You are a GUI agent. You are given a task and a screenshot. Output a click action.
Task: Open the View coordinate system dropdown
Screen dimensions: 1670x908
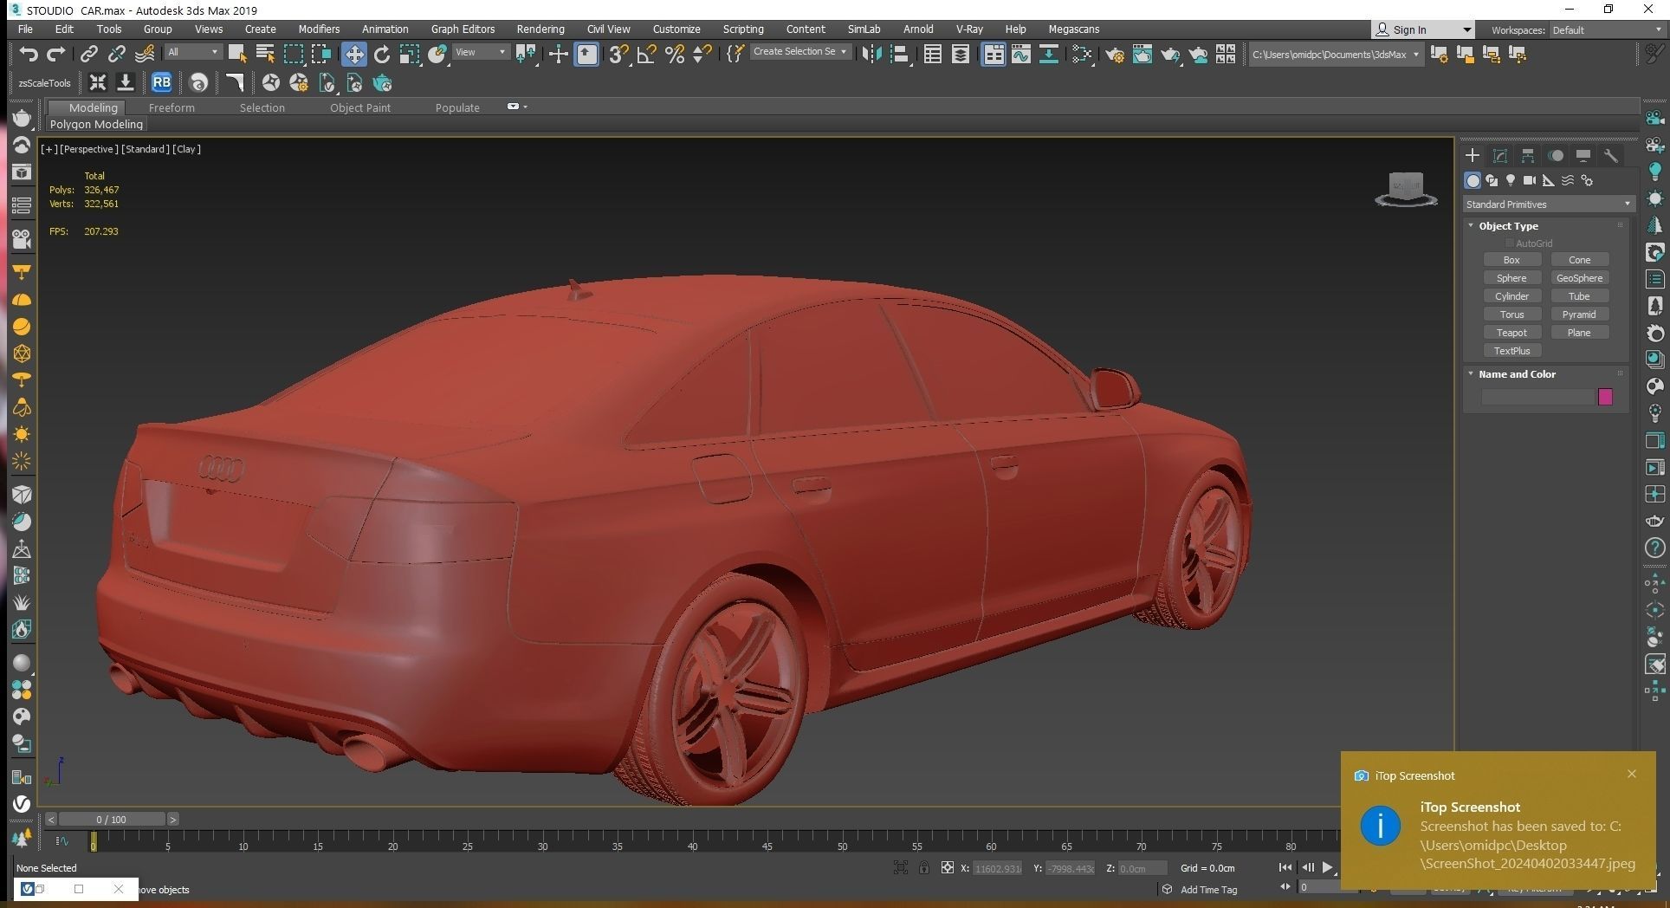(482, 52)
